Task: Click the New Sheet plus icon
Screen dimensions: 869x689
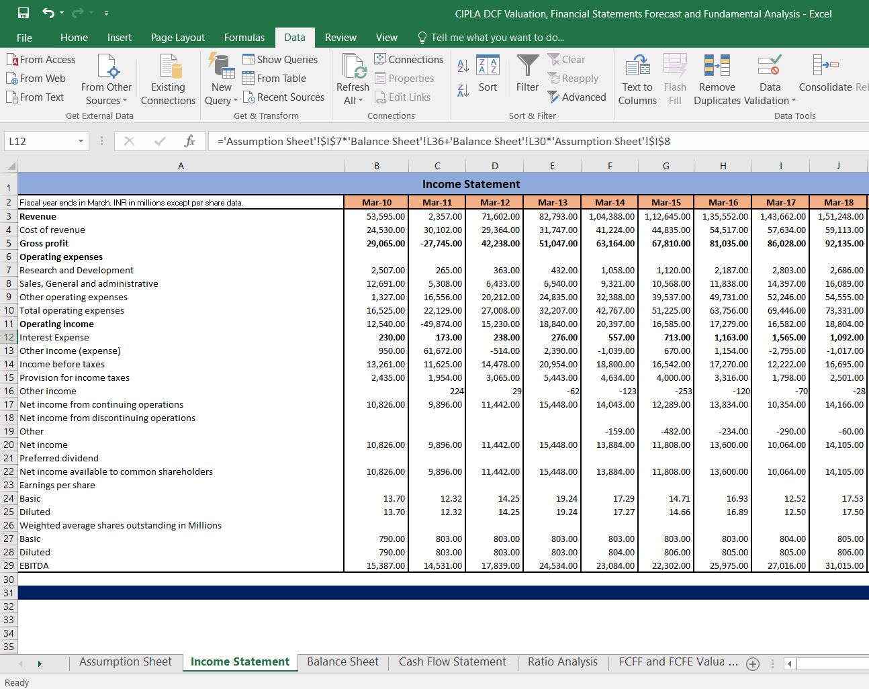Action: point(753,664)
